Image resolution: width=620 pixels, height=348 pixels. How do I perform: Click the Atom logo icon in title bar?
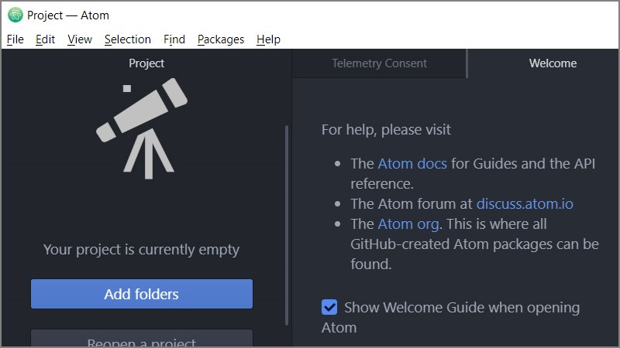pos(15,15)
